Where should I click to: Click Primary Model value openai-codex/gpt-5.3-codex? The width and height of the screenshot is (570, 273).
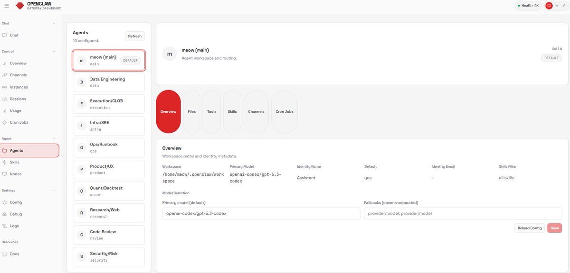(x=256, y=178)
